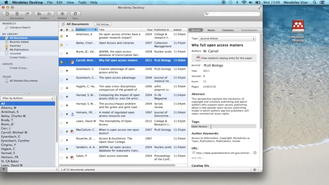Click the Open Access tags field
This screenshot has width=329, height=185.
coord(224,126)
